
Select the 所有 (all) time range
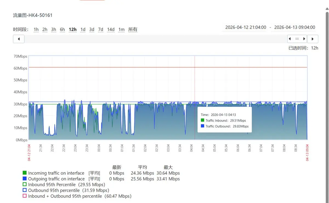[x=133, y=30]
